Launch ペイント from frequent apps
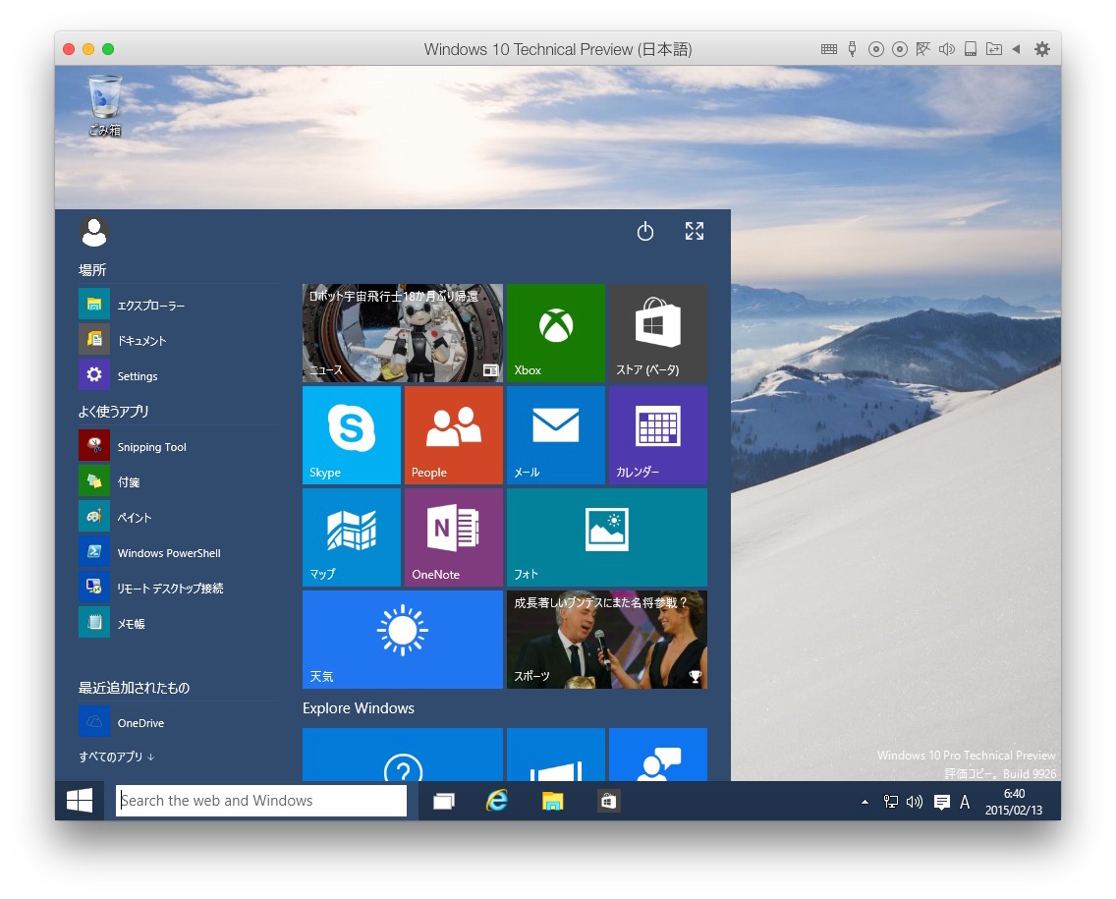1116x899 pixels. 178,517
